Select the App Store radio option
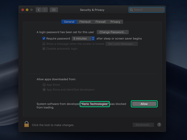This screenshot has height=140, width=187. point(44,85)
